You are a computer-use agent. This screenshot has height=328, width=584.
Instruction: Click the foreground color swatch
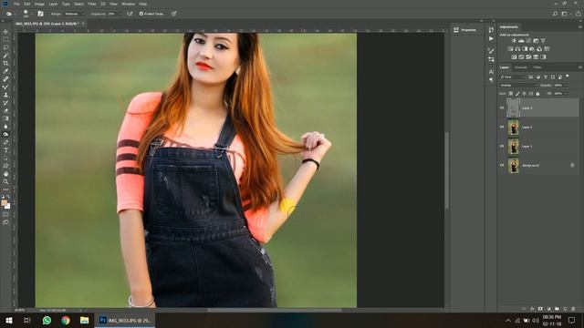click(4, 202)
